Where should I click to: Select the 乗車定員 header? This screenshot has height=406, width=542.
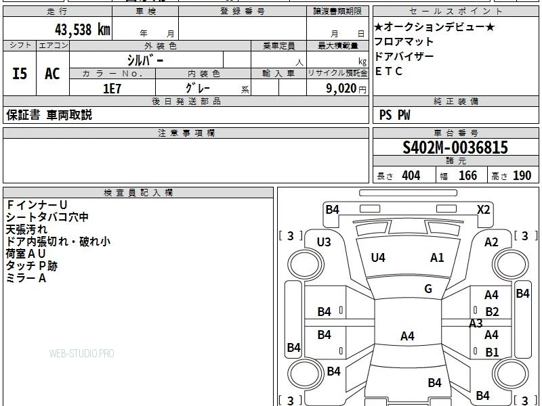[x=278, y=46]
